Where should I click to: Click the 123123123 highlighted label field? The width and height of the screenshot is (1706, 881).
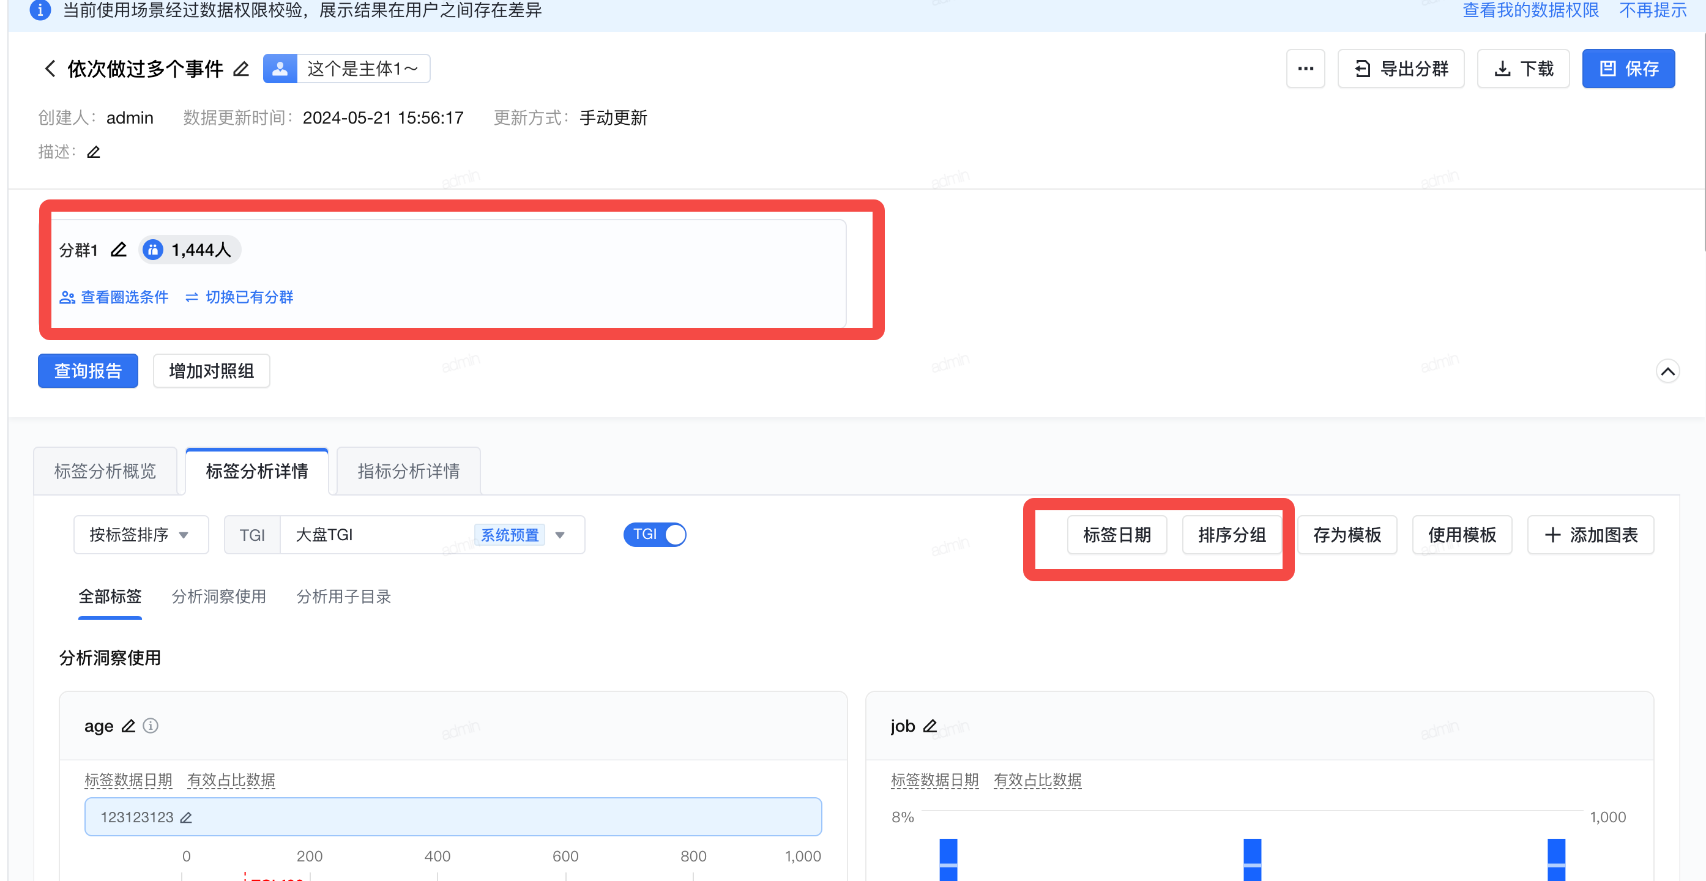pyautogui.click(x=453, y=817)
